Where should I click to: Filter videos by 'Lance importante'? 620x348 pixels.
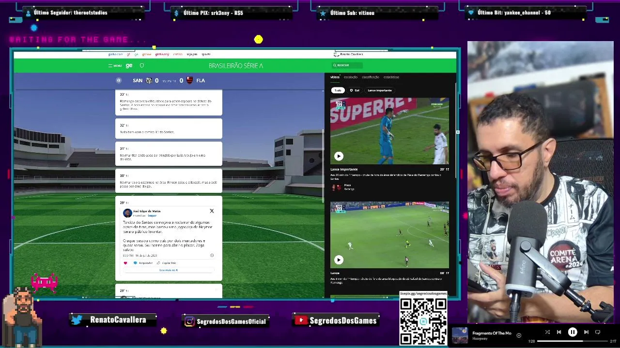click(380, 90)
